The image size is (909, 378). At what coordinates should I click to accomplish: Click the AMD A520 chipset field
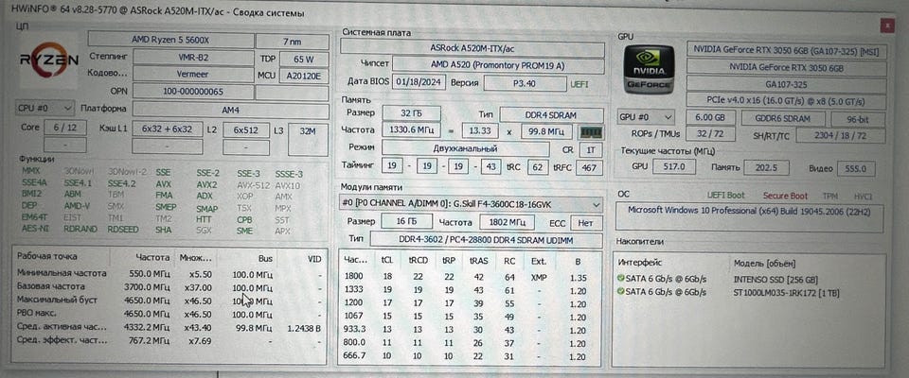coord(497,64)
